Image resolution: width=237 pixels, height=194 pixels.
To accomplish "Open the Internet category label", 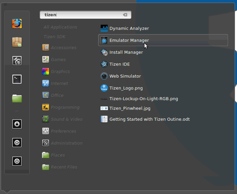I will pyautogui.click(x=59, y=83).
